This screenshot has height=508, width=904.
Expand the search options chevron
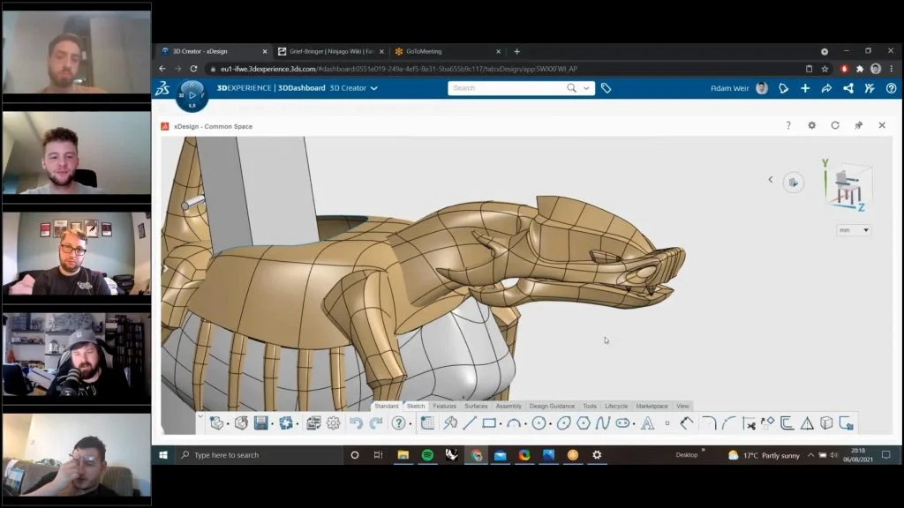586,88
